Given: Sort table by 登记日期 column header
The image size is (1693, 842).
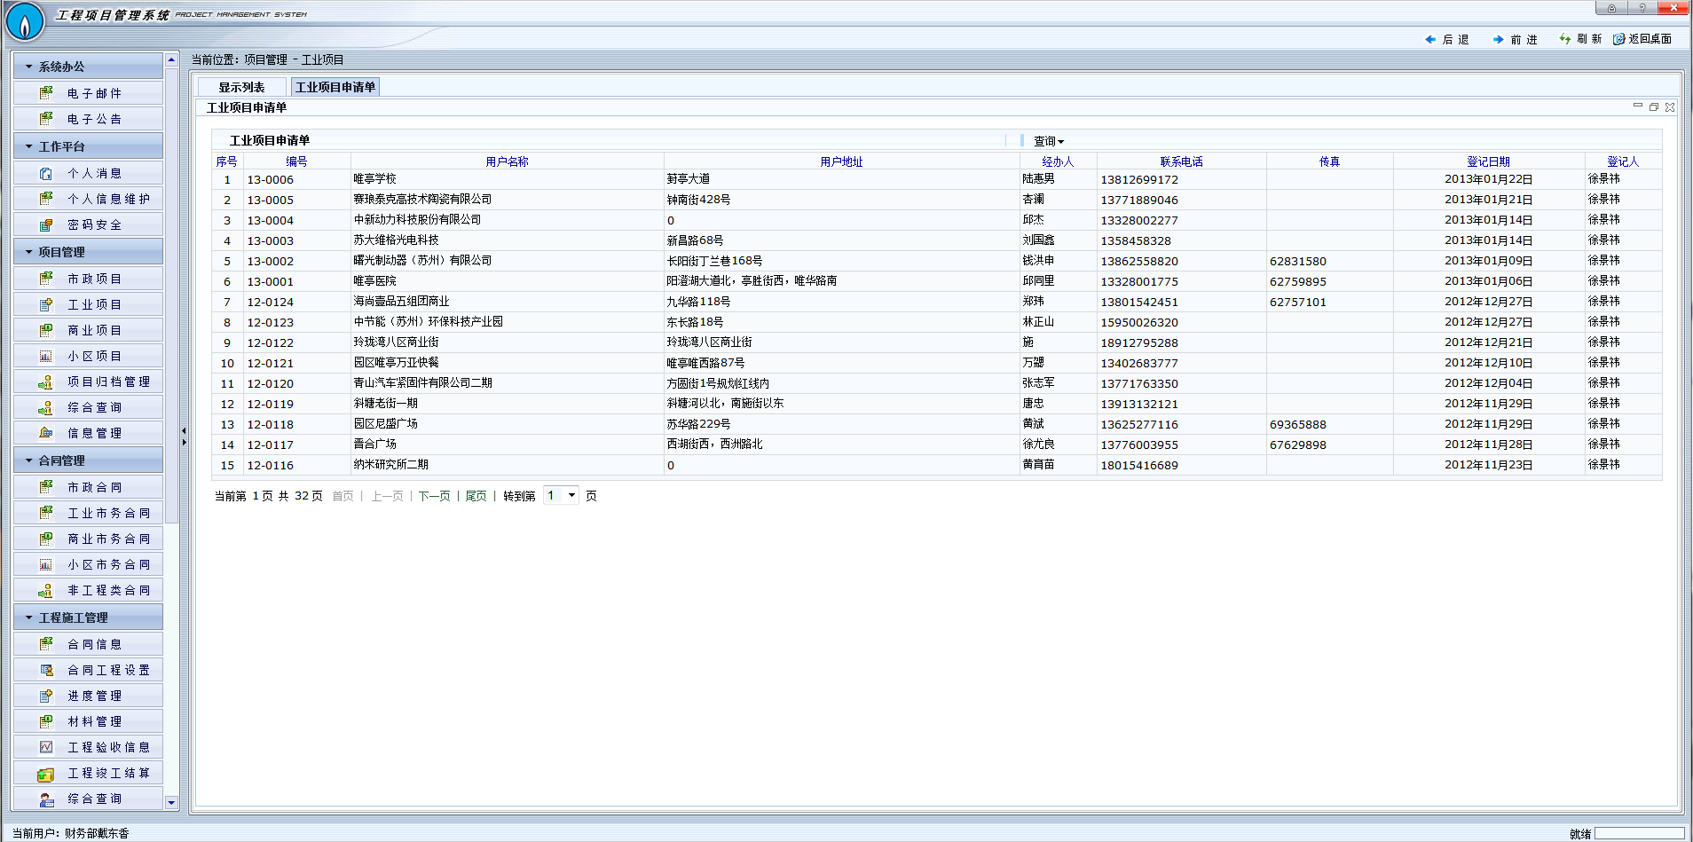Looking at the screenshot, I should tap(1488, 161).
